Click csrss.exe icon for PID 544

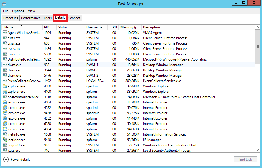point(5,38)
